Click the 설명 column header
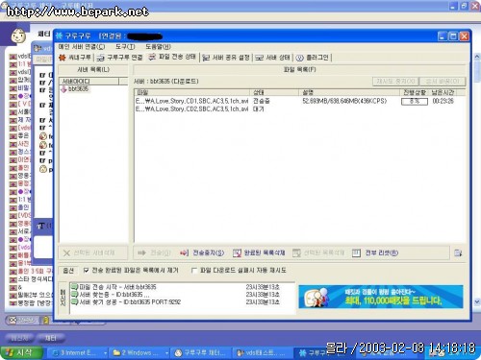The height and width of the screenshot is (360, 481). [x=350, y=93]
